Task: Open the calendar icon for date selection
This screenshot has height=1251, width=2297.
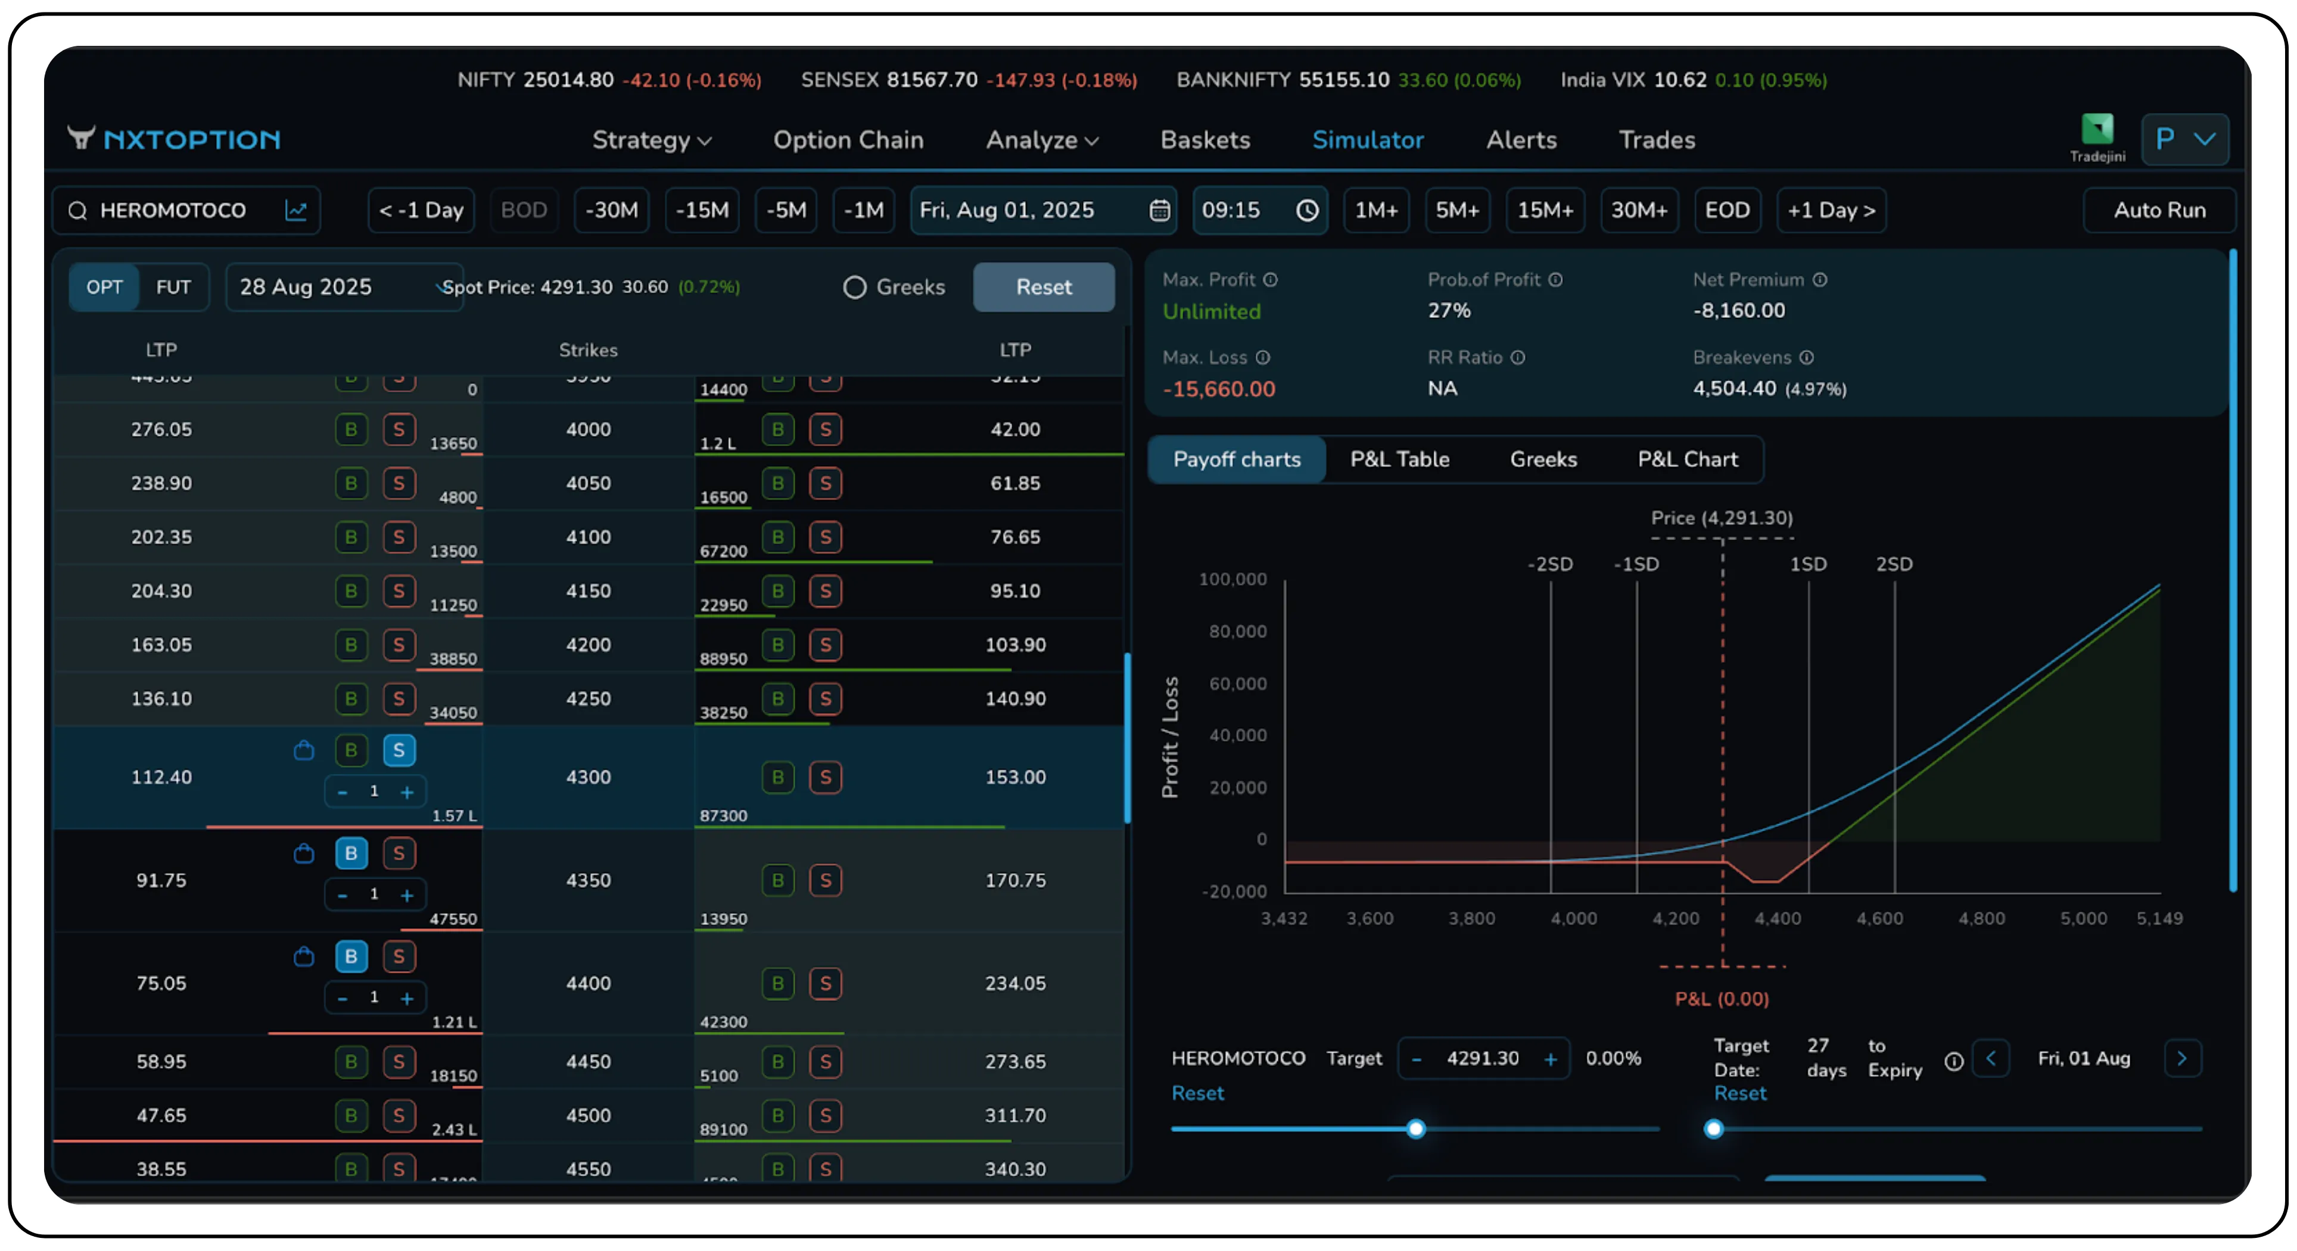Action: click(1158, 210)
